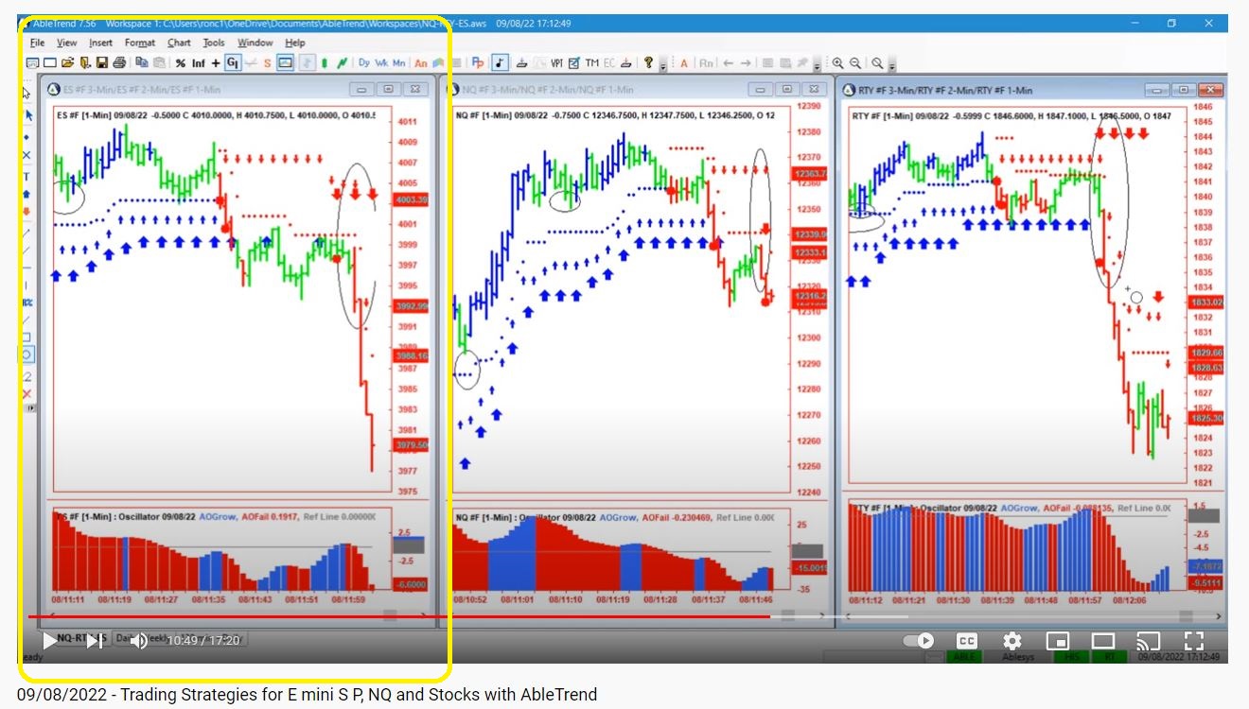Toggle video autoplay switch
1249x709 pixels.
[919, 641]
